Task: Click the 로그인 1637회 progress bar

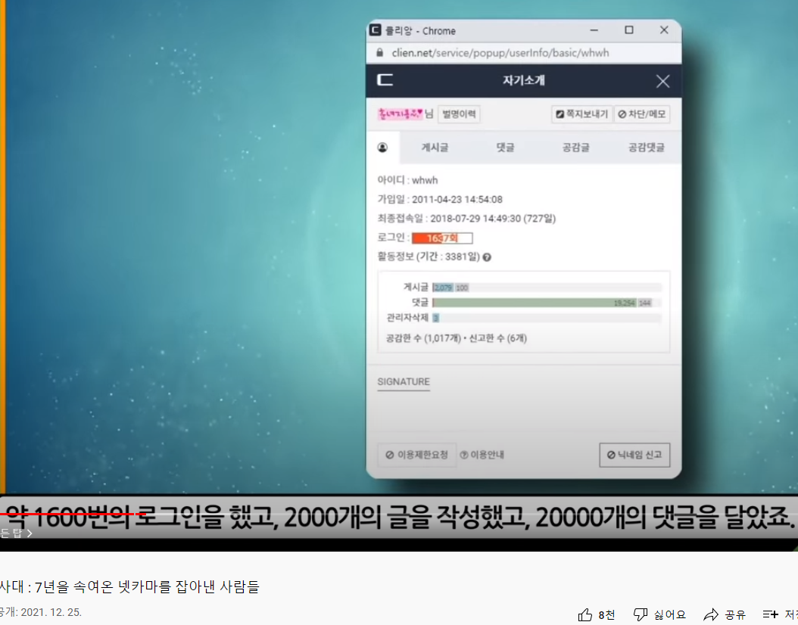Action: click(x=442, y=238)
